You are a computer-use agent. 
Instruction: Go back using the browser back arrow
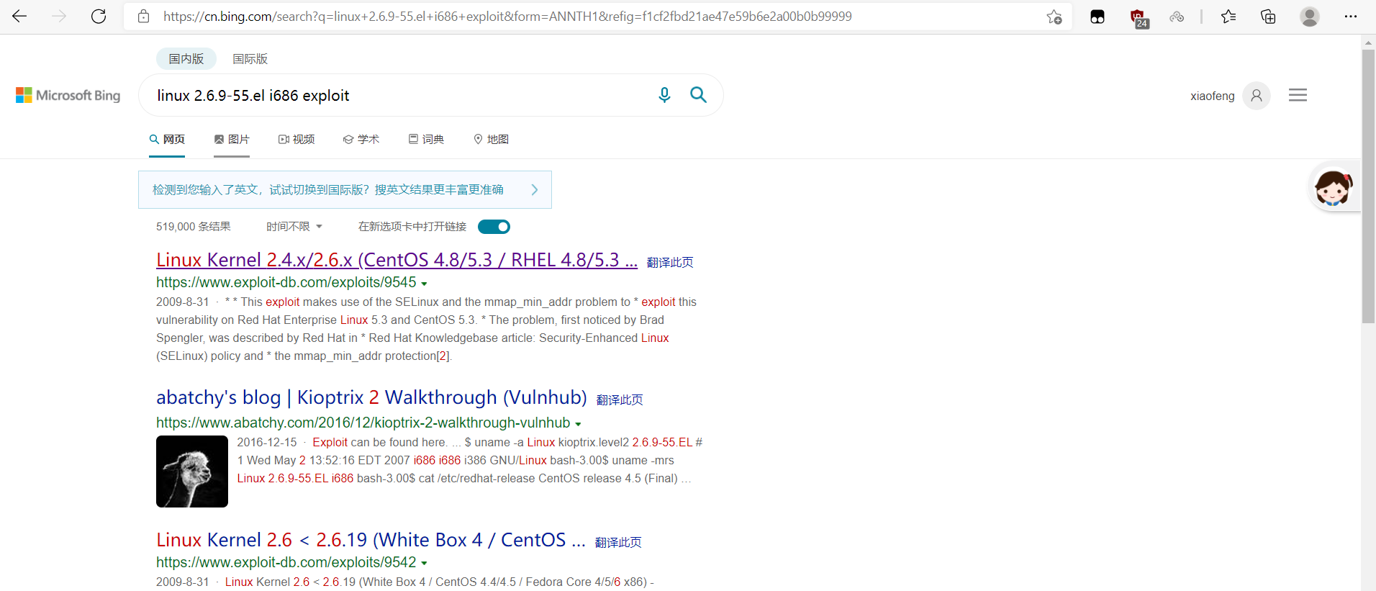(x=19, y=17)
